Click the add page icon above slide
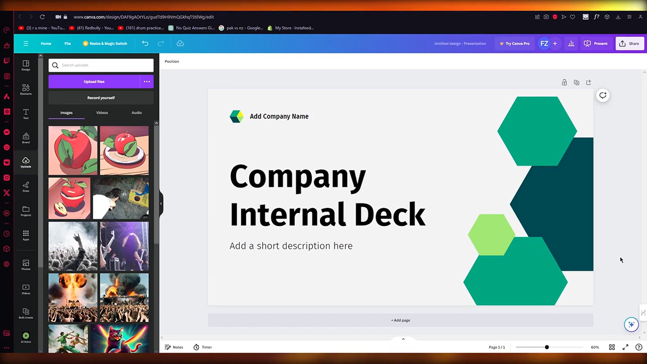The width and height of the screenshot is (647, 364). point(589,83)
